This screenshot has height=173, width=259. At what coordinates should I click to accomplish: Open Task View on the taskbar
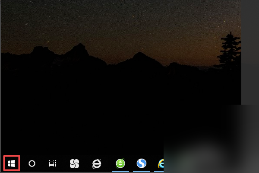tap(53, 163)
